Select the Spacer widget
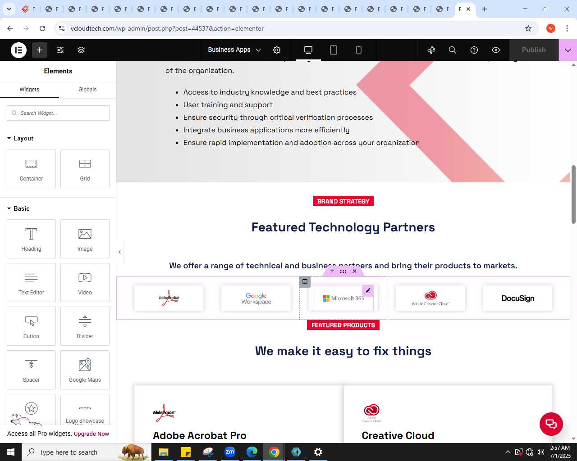Image resolution: width=577 pixels, height=461 pixels. 31,370
